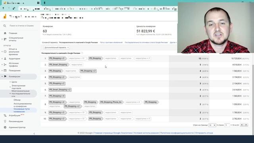Click the Атрибуция icon
Screen dimensions: 254x143
[5, 116]
